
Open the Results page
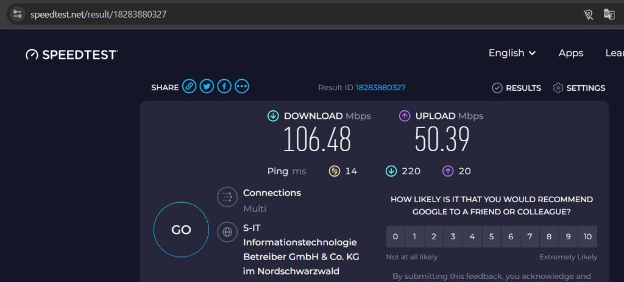516,88
